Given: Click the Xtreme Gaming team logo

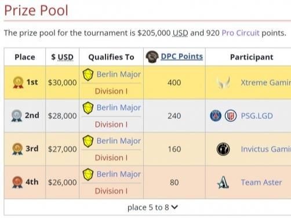Looking at the screenshot, I should tap(224, 82).
